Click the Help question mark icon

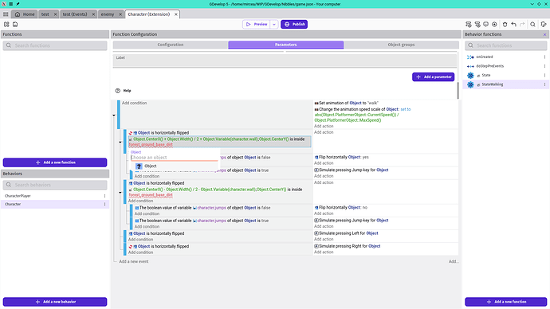coord(117,90)
